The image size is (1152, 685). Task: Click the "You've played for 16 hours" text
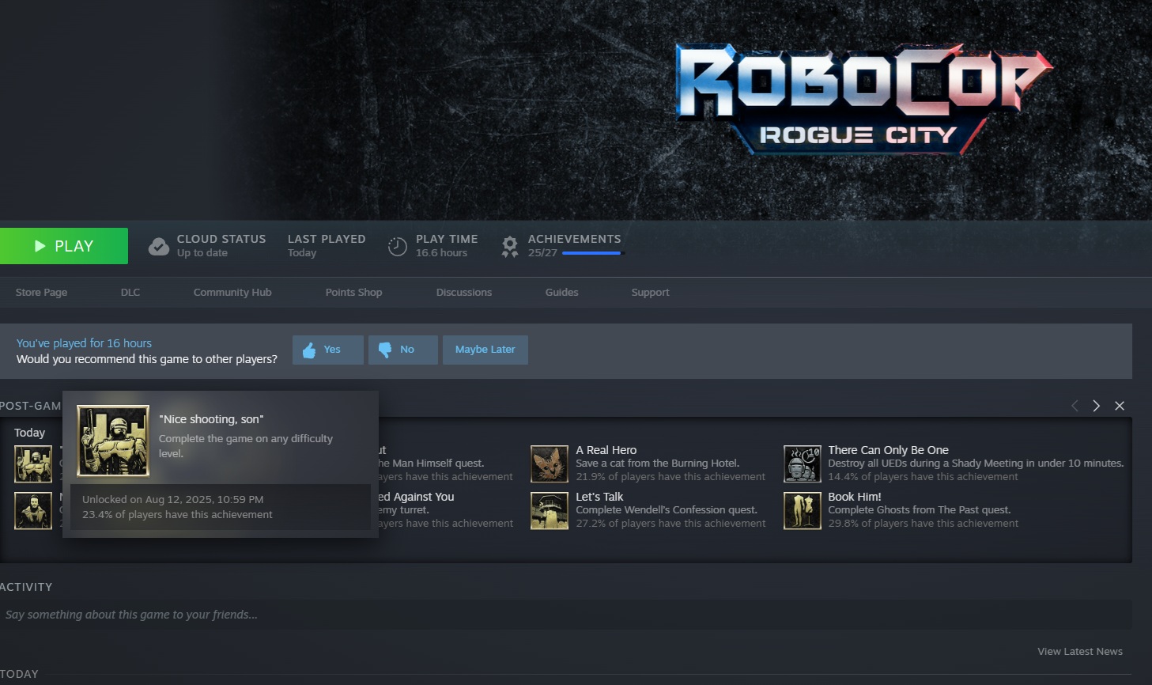point(84,343)
